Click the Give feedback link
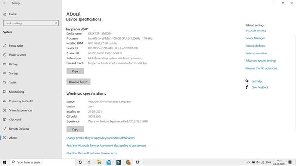 (x=260, y=87)
